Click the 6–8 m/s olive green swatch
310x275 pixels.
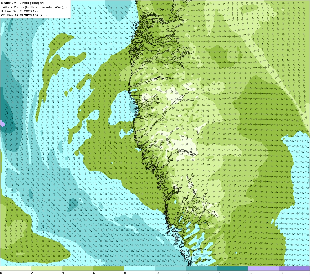pyautogui.click(x=108, y=268)
